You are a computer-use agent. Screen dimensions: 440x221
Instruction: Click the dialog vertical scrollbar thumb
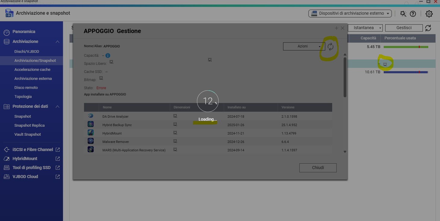[345, 77]
